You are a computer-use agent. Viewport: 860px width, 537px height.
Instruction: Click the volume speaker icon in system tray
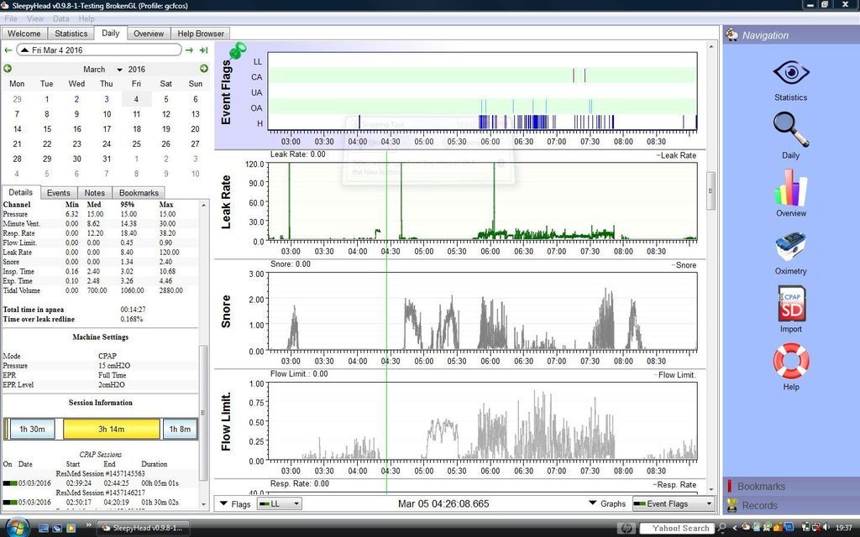click(x=826, y=528)
